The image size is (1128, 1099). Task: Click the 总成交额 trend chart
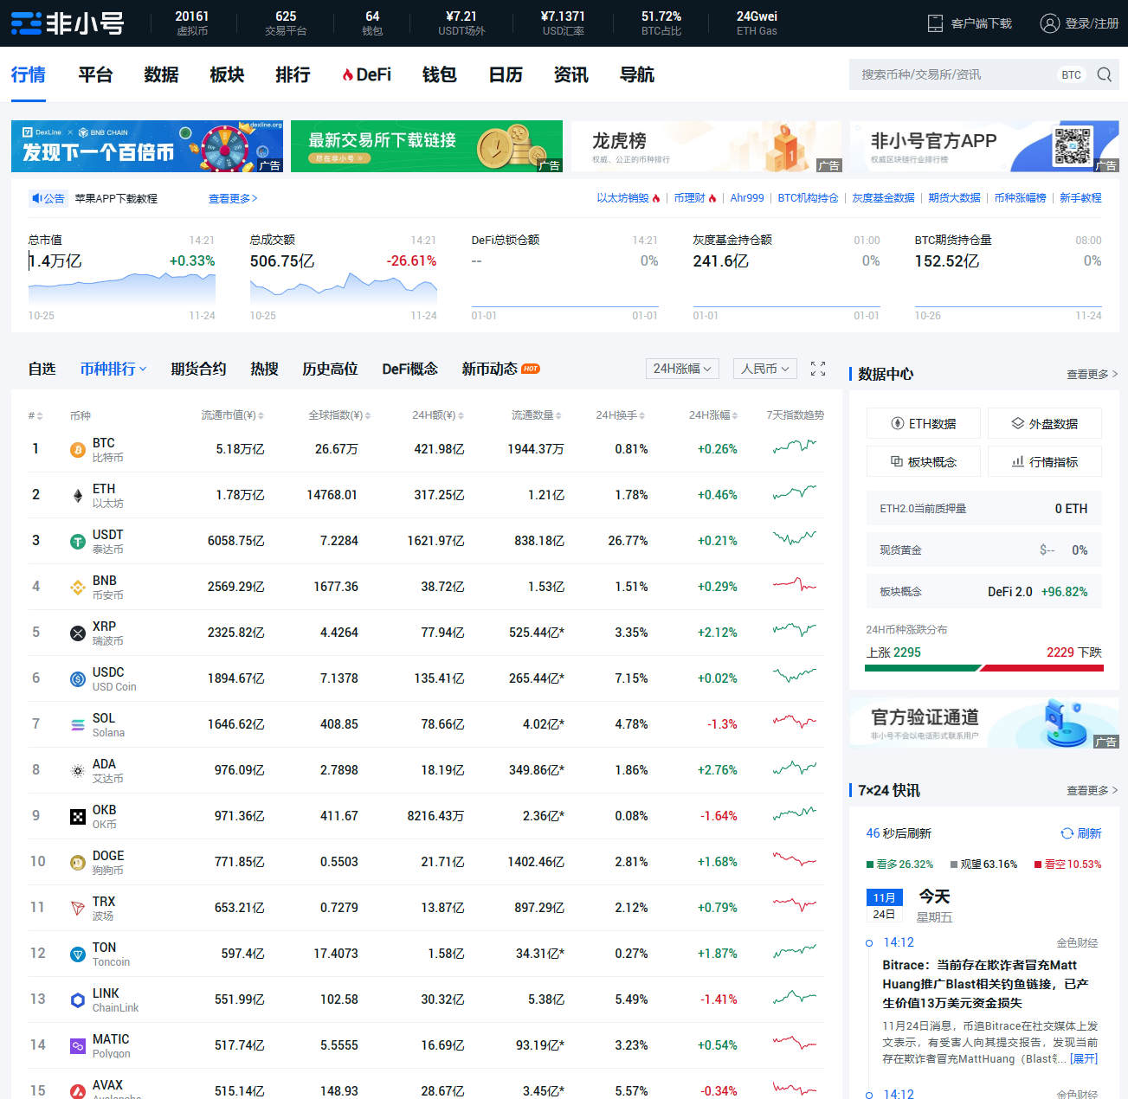click(344, 288)
